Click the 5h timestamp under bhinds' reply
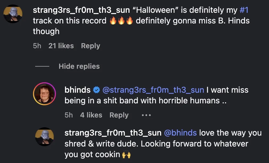 (x=69, y=115)
